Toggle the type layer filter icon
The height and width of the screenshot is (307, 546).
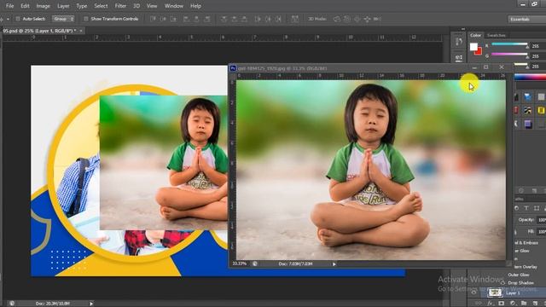526,208
